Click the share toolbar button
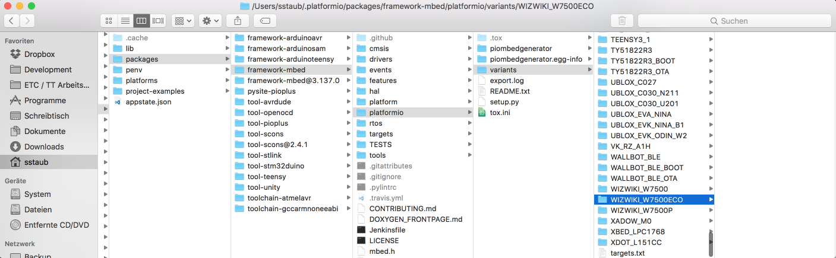The height and width of the screenshot is (258, 836). (x=238, y=21)
